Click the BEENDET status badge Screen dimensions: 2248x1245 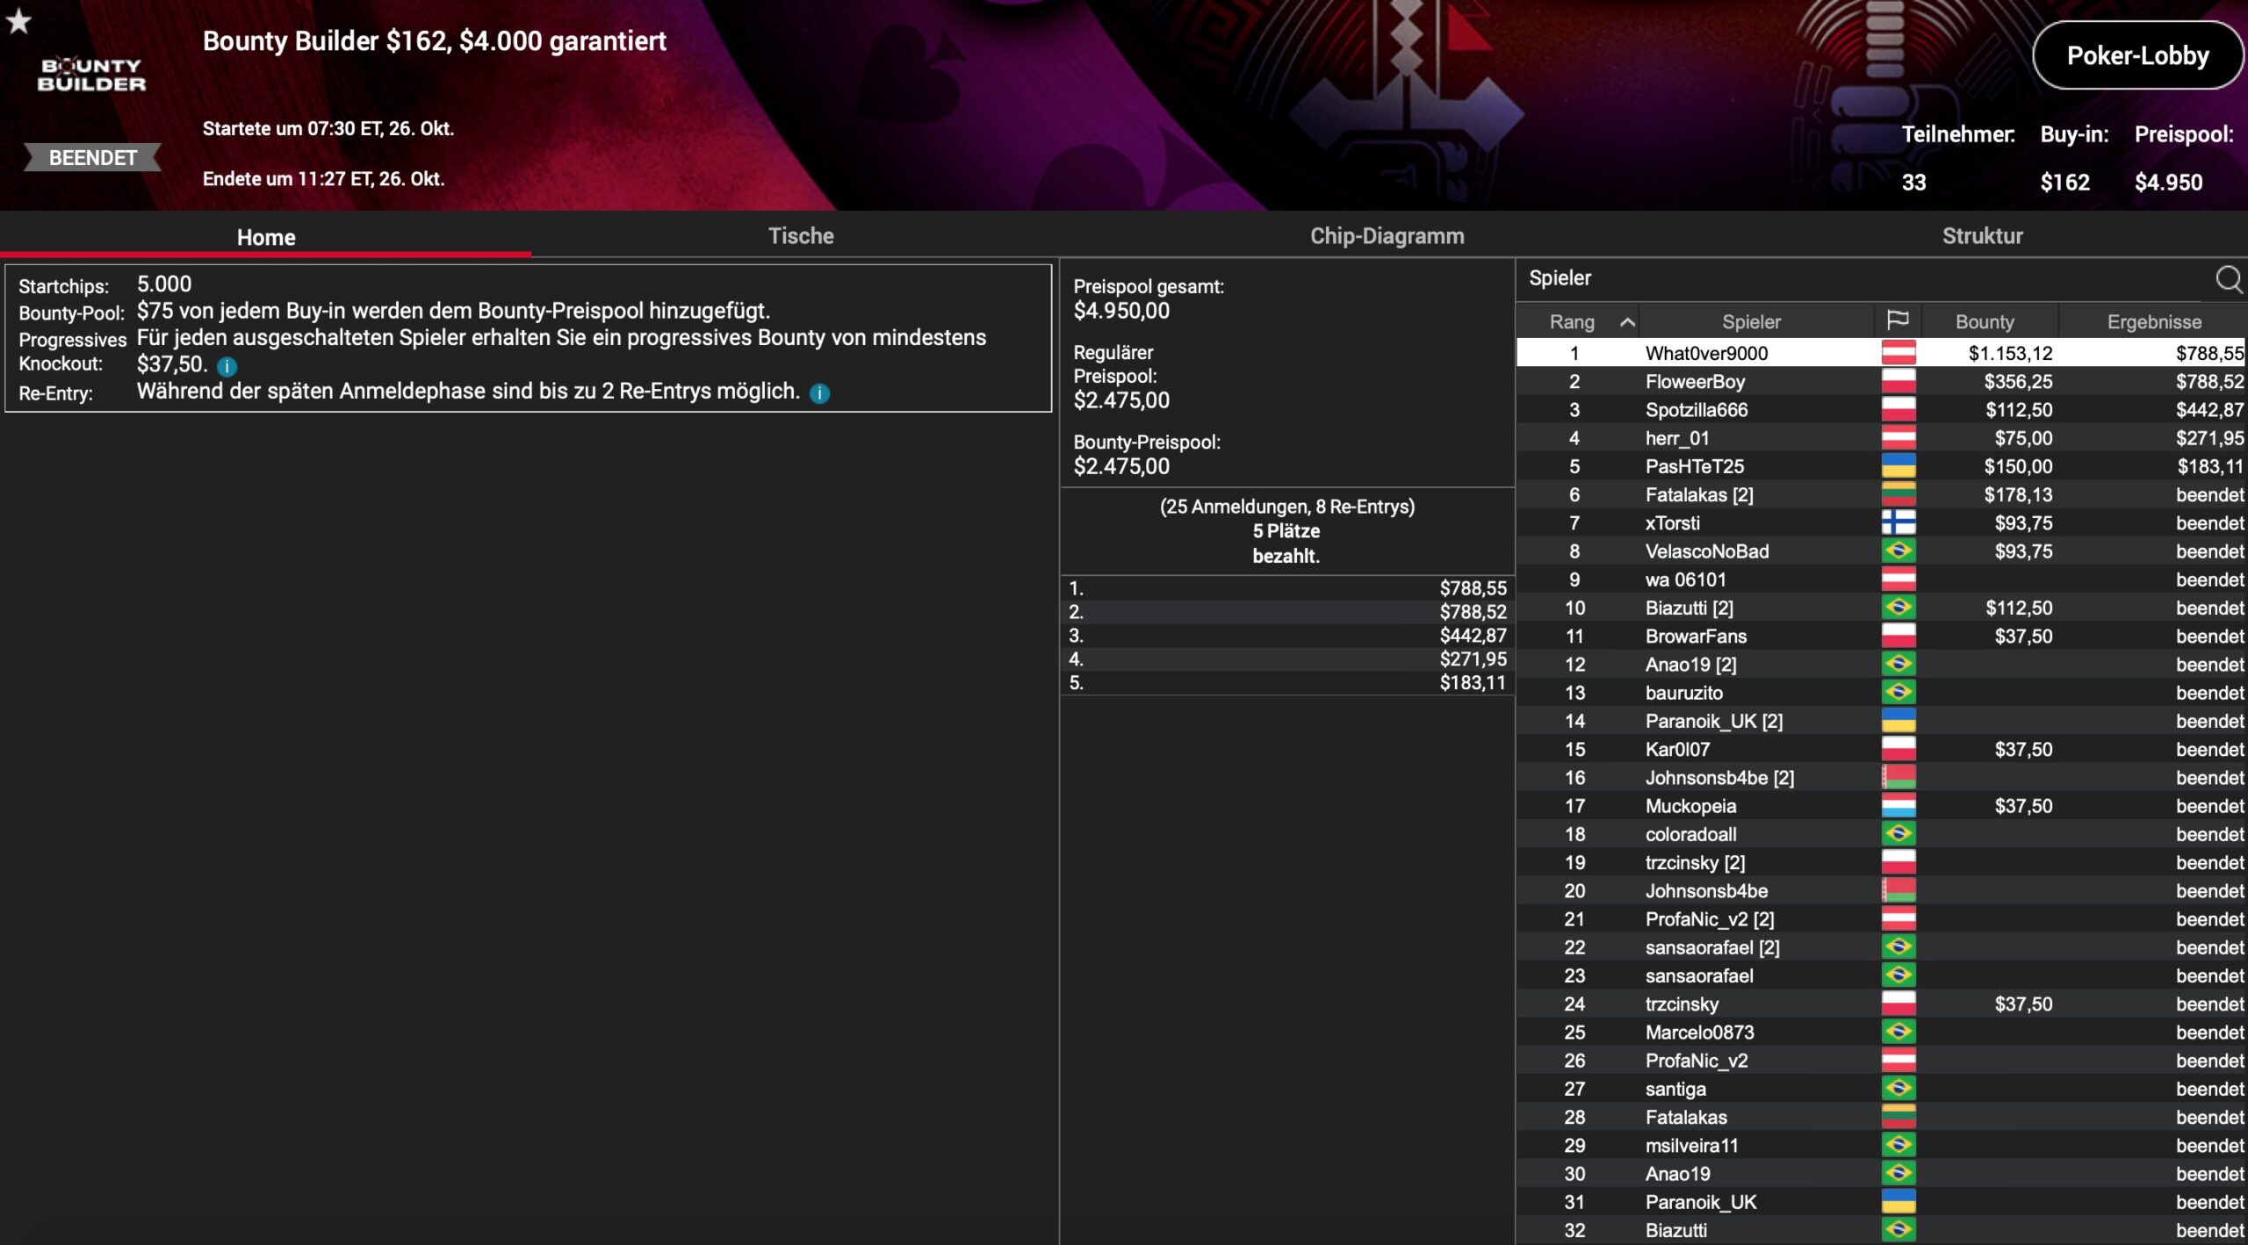(x=92, y=158)
